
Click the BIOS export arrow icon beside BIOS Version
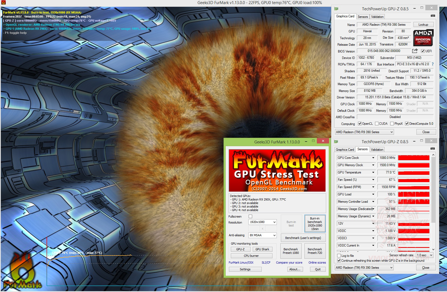[x=415, y=51]
